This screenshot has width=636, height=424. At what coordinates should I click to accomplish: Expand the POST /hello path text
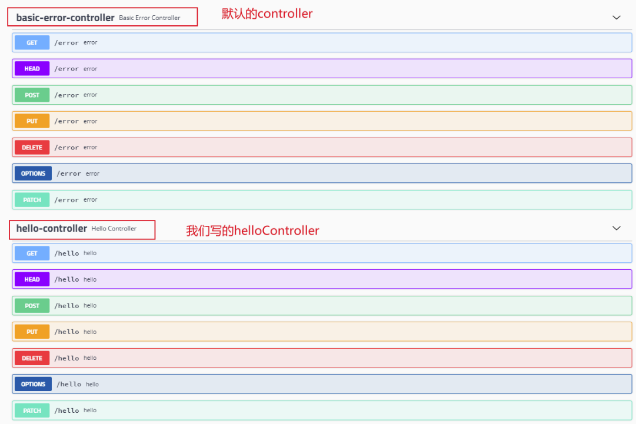click(x=66, y=306)
